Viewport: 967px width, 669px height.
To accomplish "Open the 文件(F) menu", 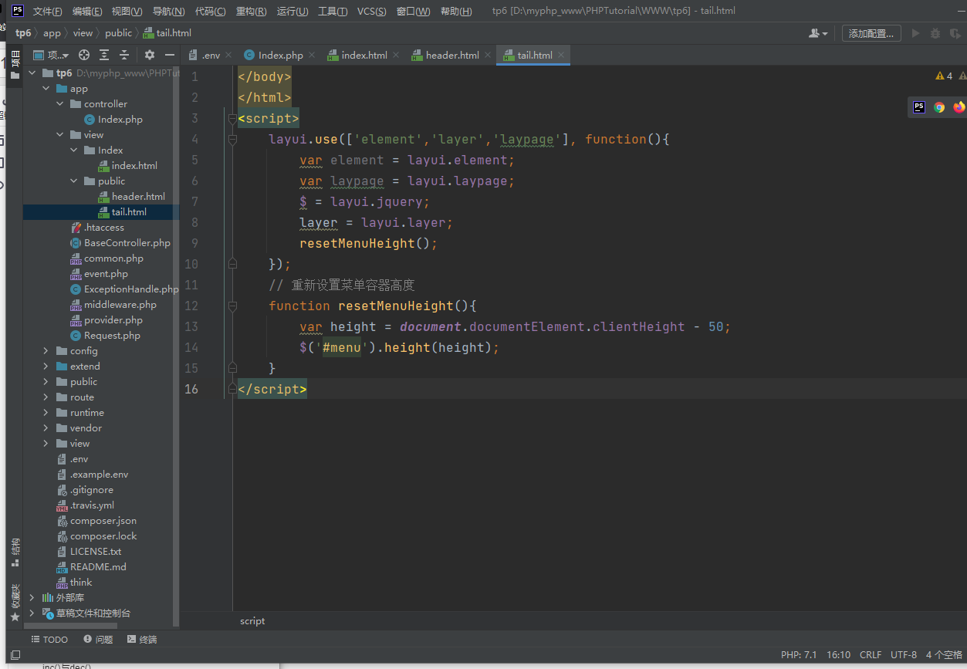I will tap(48, 11).
